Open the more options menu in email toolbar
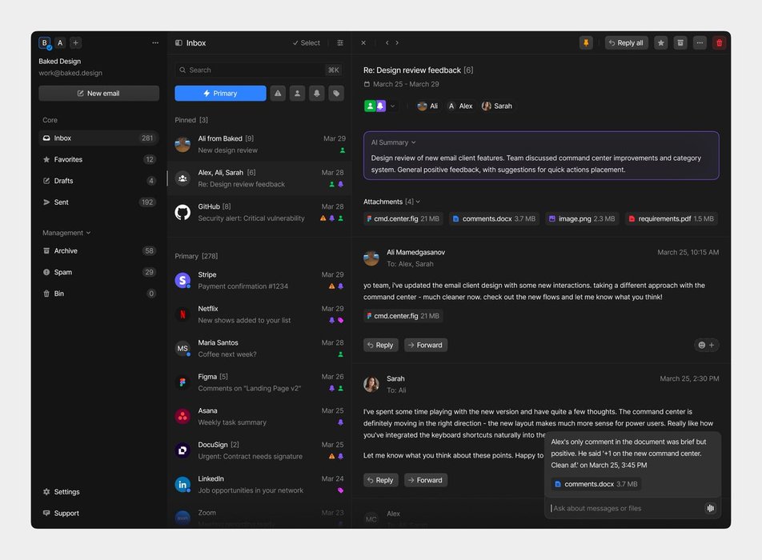The image size is (762, 560). click(700, 42)
